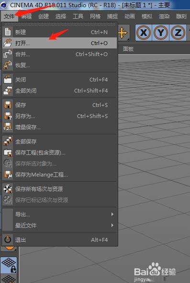Open the 文件 (File) menu
Viewport: 190px width, 283px height.
[9, 16]
